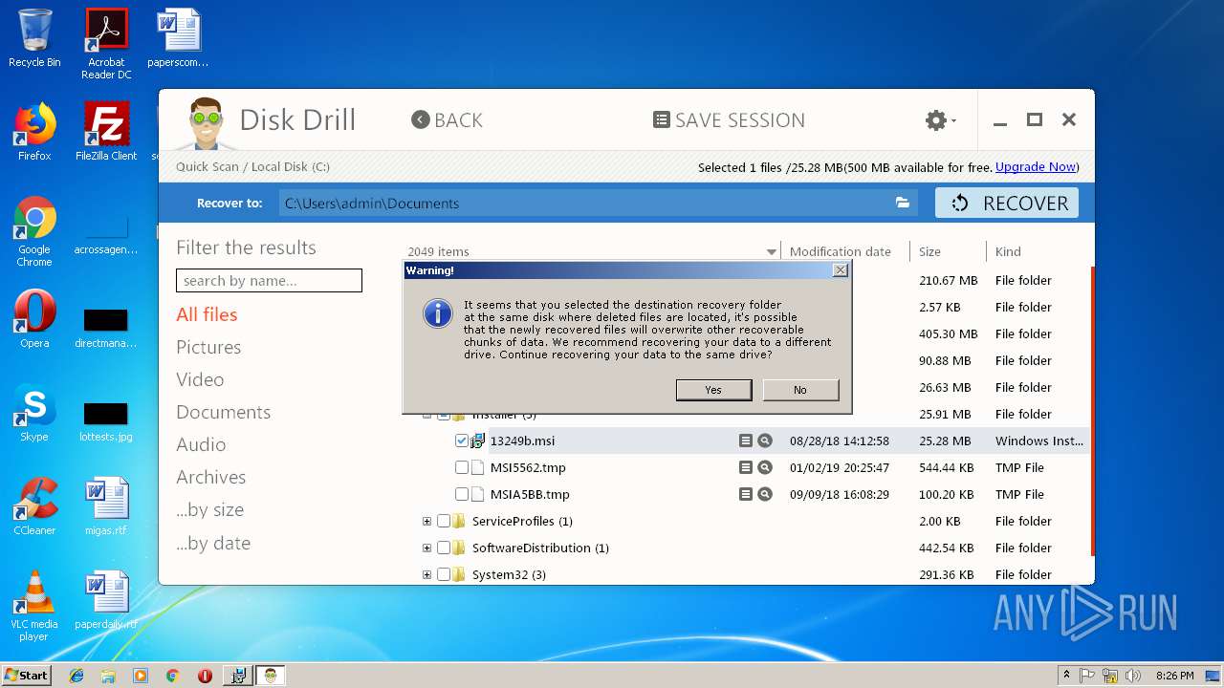Filter results by Archives
1224x688 pixels.
tap(210, 477)
